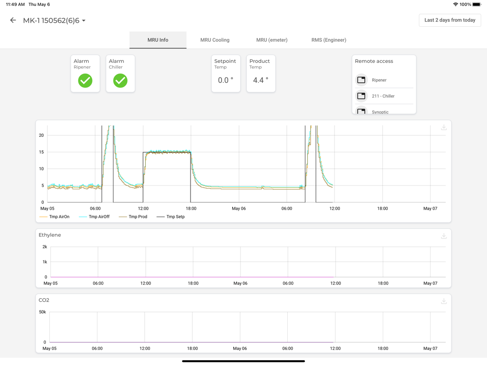The height and width of the screenshot is (365, 487).
Task: Tap the battery status icon
Action: tap(477, 4)
